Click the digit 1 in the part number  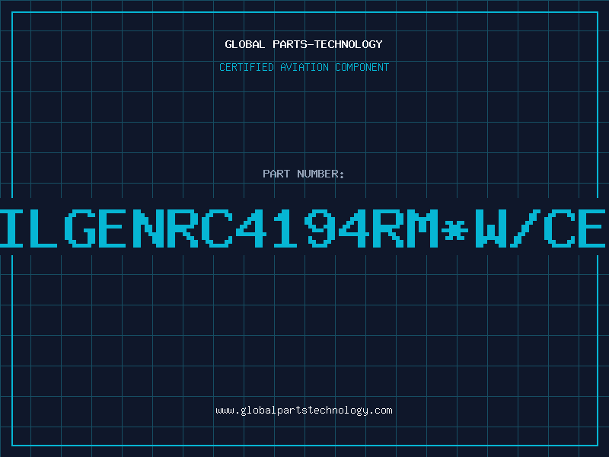click(x=285, y=228)
